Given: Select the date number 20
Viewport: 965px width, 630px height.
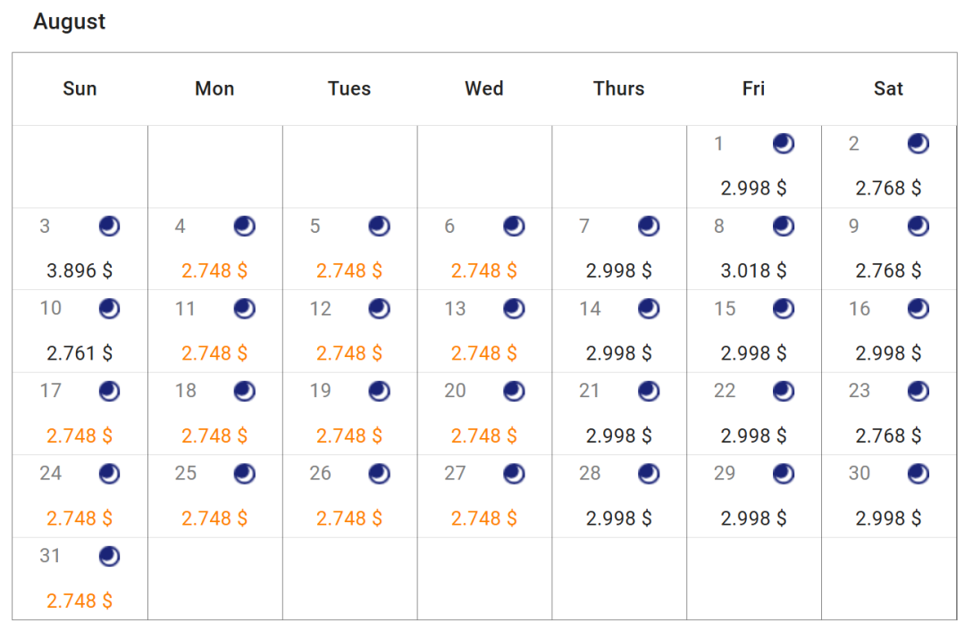Looking at the screenshot, I should [x=455, y=390].
